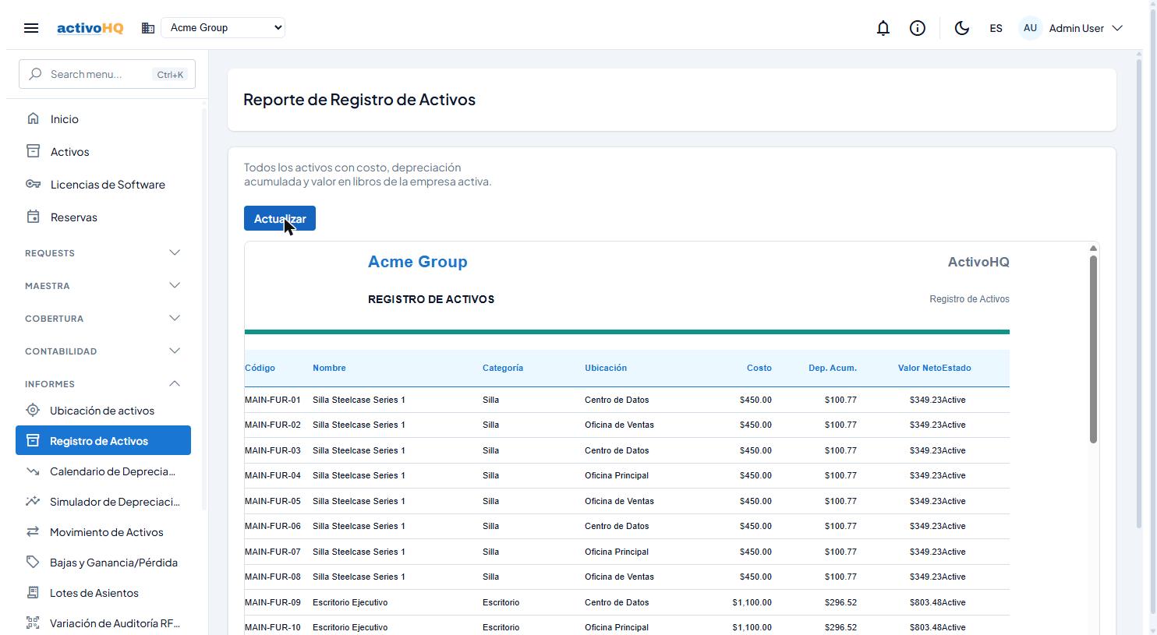The height and width of the screenshot is (635, 1157).
Task: Click the Ubicación de activos target icon
Action: point(33,410)
